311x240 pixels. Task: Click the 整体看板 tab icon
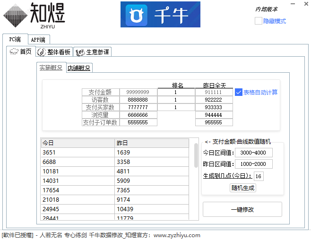coord(42,52)
